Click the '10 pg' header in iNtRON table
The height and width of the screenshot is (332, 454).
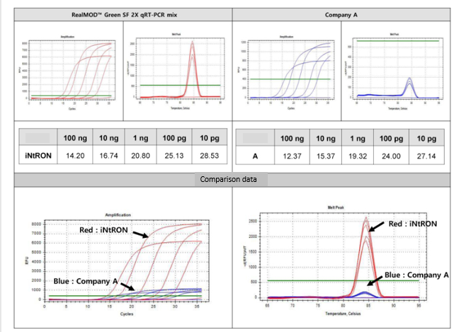tap(210, 138)
